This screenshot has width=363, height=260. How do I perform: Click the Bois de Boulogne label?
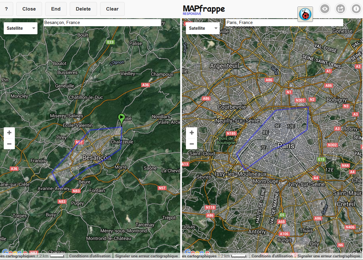226,140
